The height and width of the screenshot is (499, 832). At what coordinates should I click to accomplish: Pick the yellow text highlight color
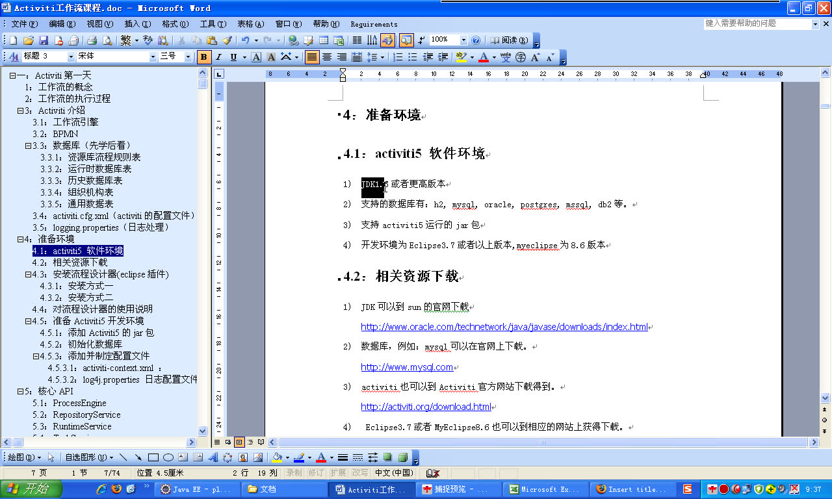coord(461,57)
